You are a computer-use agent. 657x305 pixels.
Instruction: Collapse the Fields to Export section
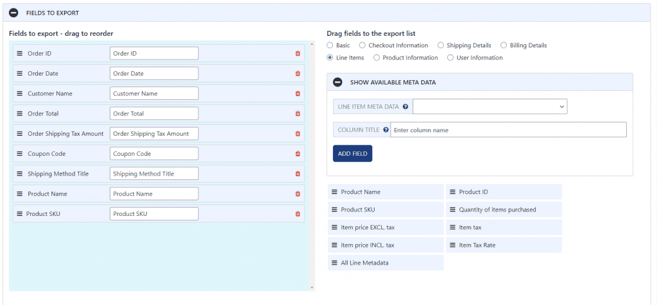[x=14, y=13]
